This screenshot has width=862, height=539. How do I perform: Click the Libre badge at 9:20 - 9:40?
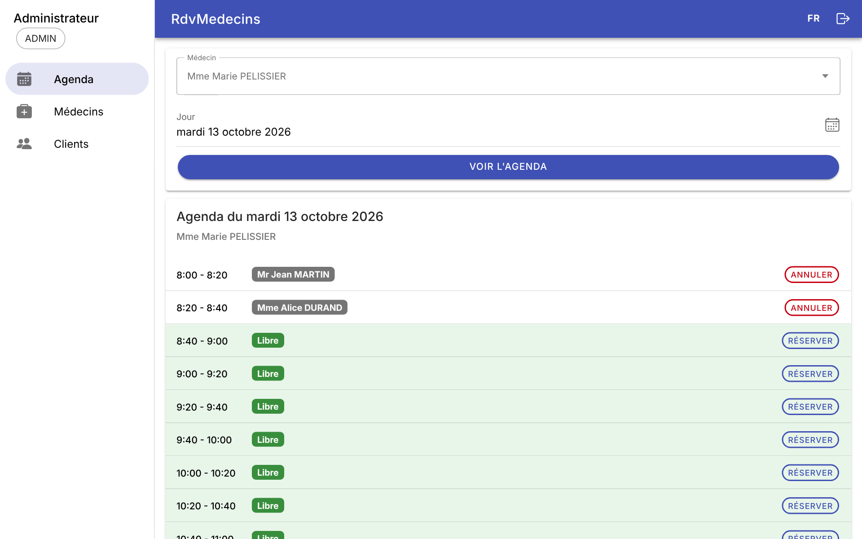(x=268, y=406)
